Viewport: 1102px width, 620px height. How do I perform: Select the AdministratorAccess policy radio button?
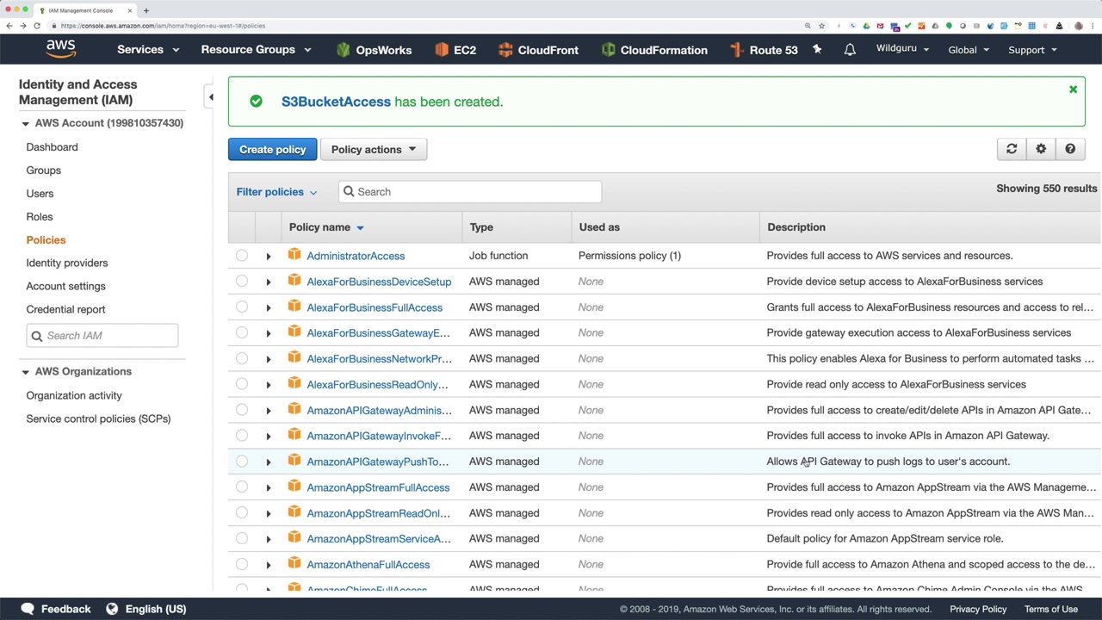click(242, 256)
